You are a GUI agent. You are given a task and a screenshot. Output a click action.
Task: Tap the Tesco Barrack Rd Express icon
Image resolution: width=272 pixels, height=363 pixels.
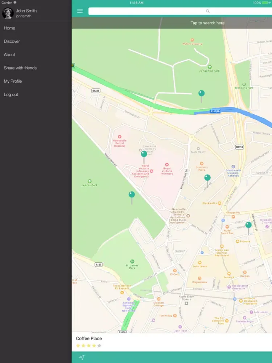click(122, 292)
